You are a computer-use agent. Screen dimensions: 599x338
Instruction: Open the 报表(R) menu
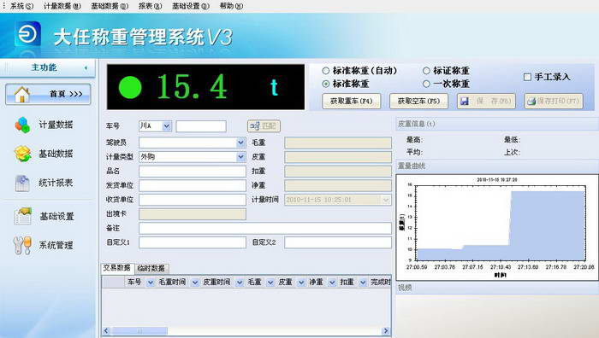point(150,6)
